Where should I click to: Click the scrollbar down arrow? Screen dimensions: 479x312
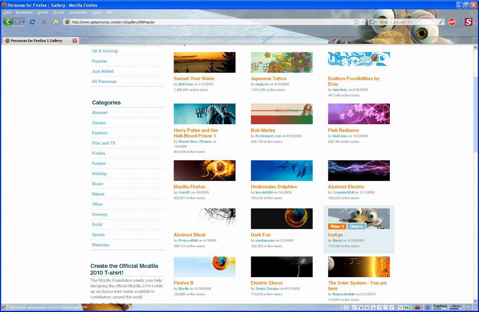tap(476, 301)
